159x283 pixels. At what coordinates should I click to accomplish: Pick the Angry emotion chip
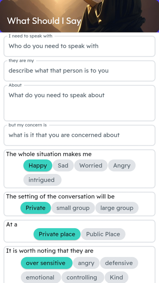(x=122, y=165)
